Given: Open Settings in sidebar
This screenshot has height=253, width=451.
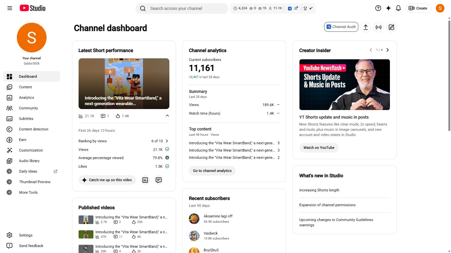Looking at the screenshot, I should coord(32,235).
